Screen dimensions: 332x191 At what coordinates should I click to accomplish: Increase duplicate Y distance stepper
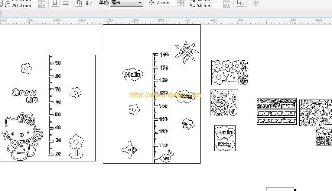pyautogui.click(x=229, y=6)
